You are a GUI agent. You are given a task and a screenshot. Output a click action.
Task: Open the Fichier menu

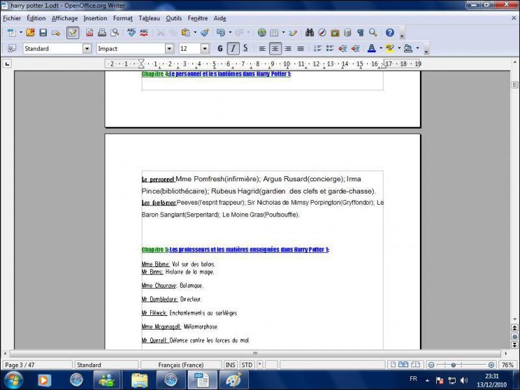[x=12, y=18]
